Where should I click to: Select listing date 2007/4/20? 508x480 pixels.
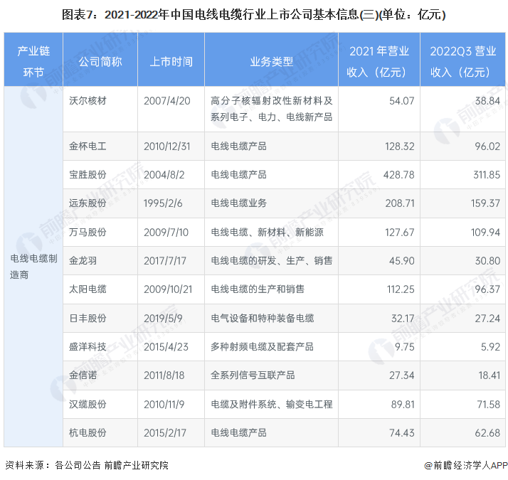click(167, 101)
